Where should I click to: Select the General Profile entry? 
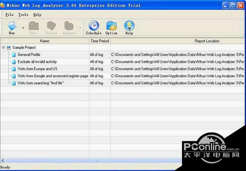tap(29, 55)
